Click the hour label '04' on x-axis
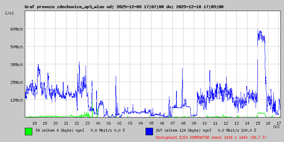284x142 pixels. pyautogui.click(x=141, y=123)
